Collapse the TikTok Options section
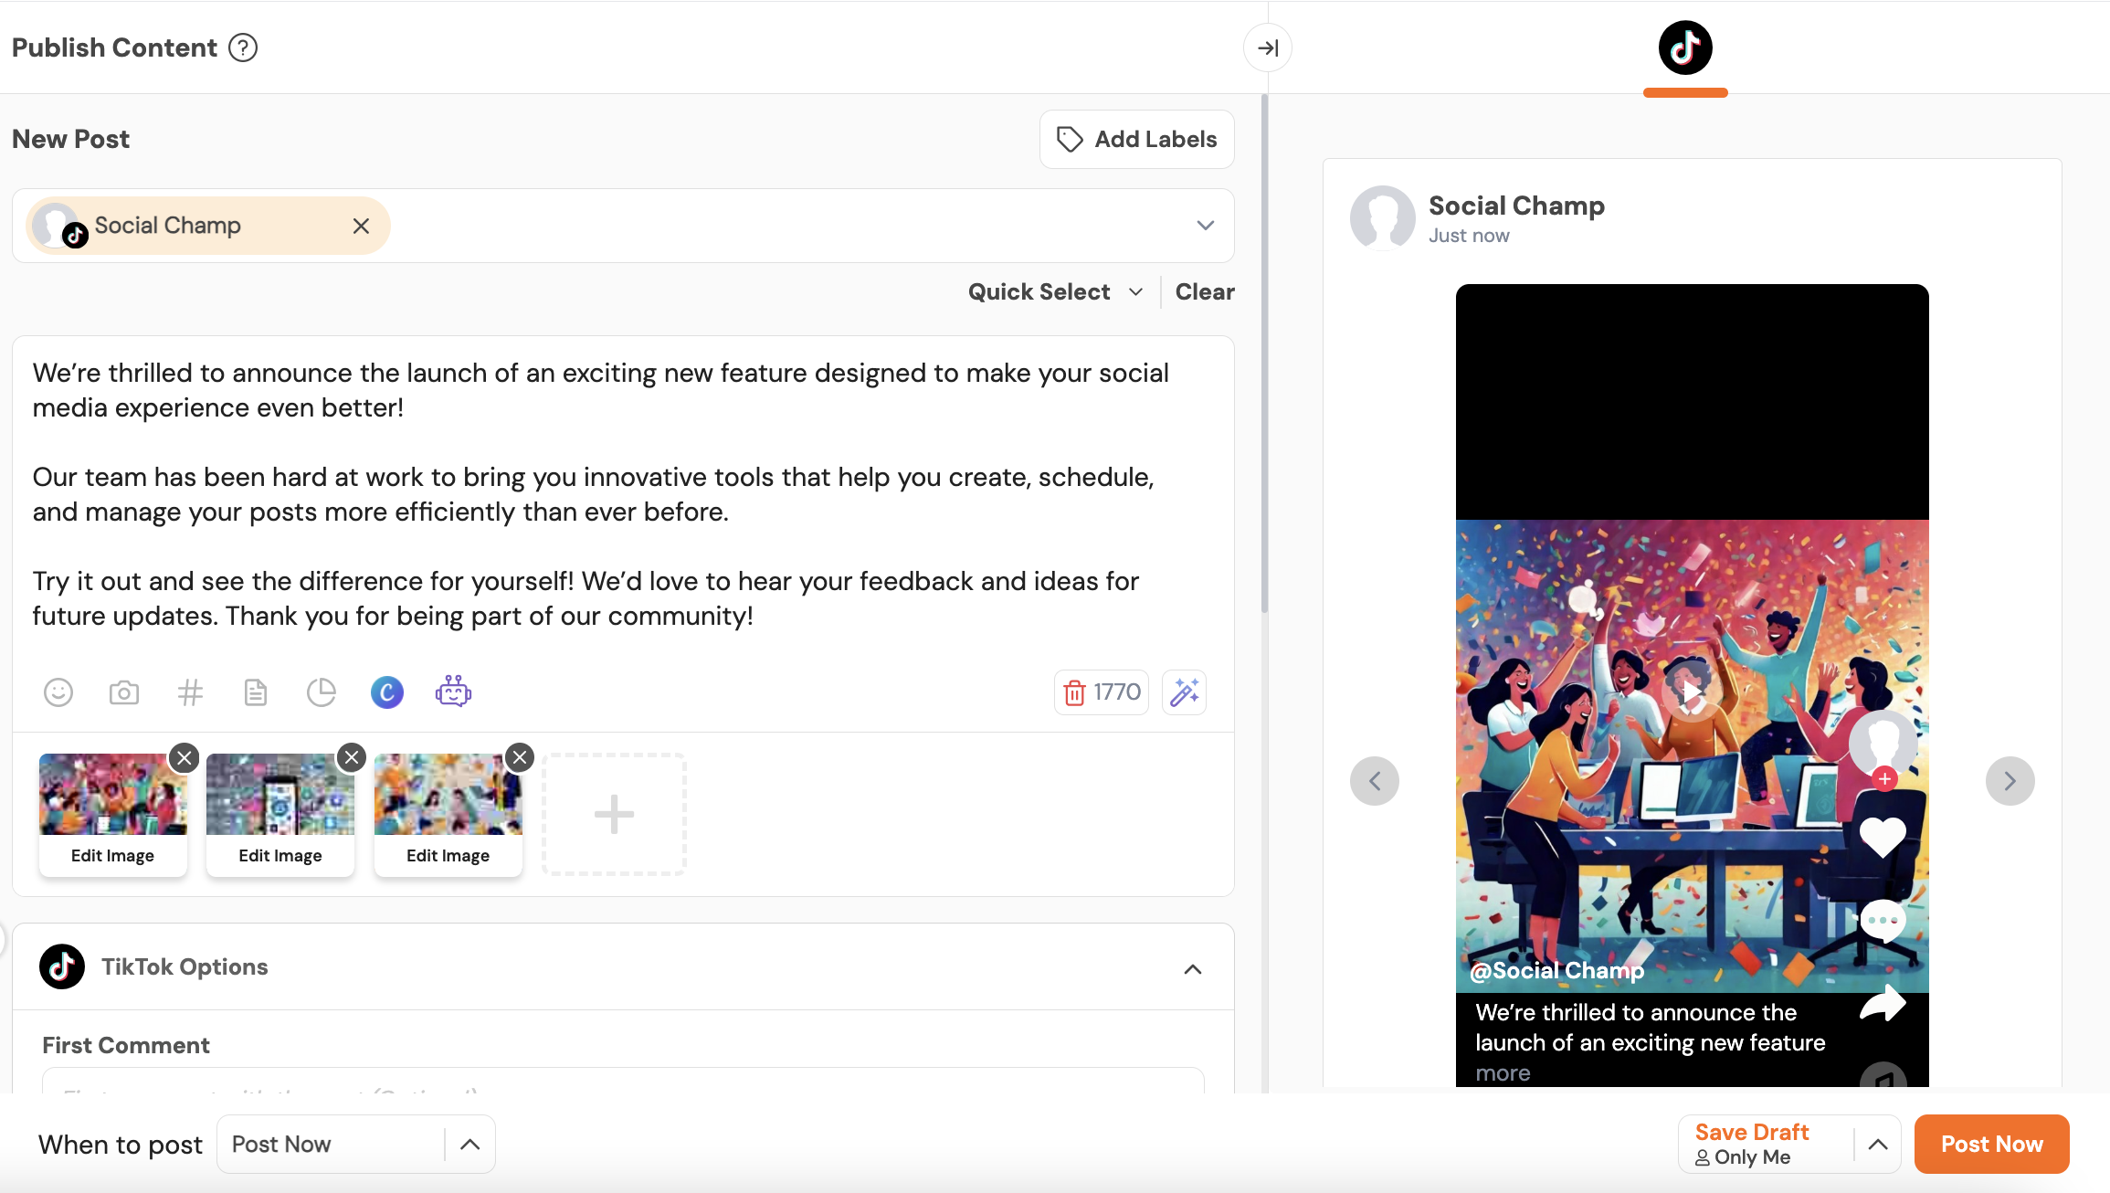This screenshot has height=1193, width=2110. coord(1193,968)
